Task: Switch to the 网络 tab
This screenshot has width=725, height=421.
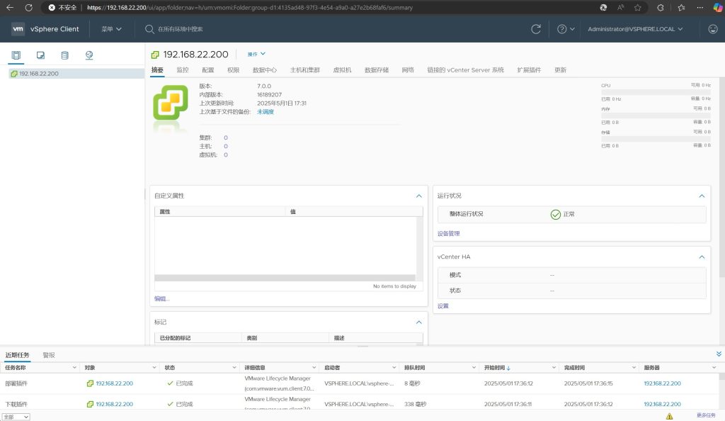Action: point(408,70)
